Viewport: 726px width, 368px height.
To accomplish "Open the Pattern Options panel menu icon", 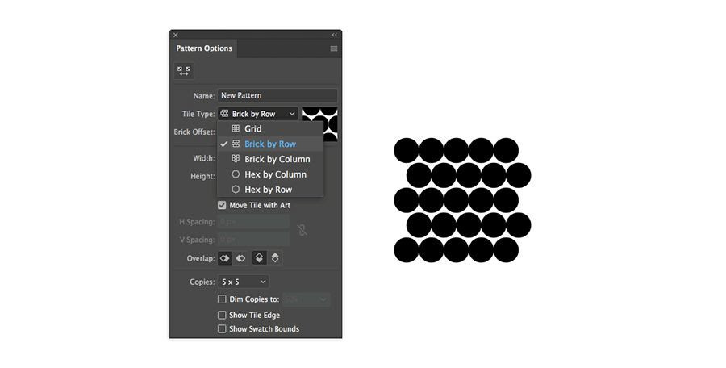I will point(333,48).
